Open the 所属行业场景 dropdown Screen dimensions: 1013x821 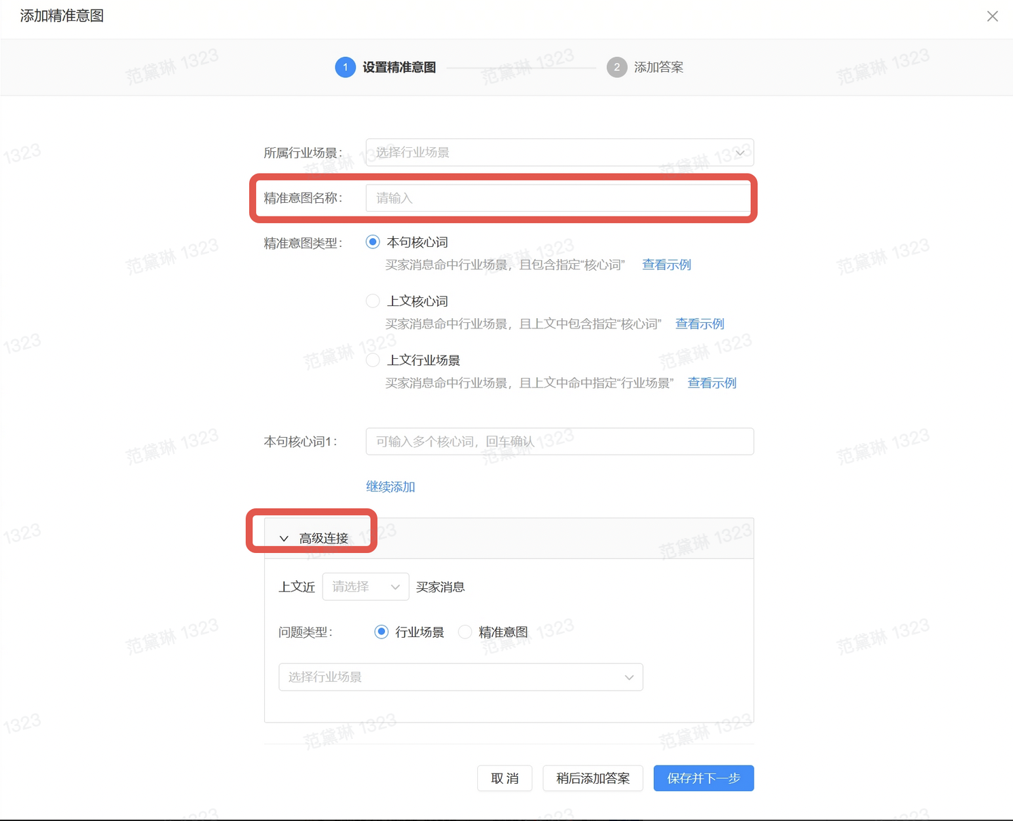[x=559, y=153]
